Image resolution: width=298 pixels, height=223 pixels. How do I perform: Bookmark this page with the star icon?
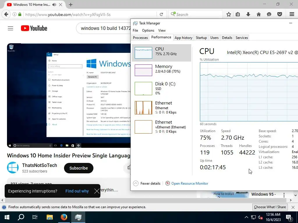(x=229, y=15)
